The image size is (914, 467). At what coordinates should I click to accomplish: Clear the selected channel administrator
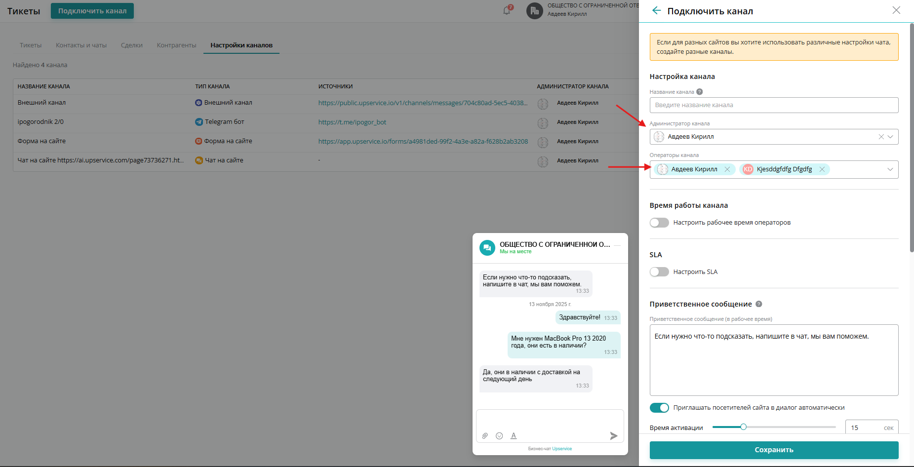[881, 137]
